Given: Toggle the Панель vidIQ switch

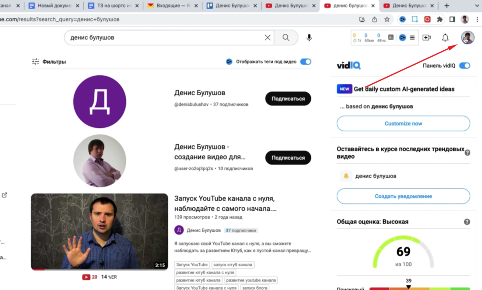Looking at the screenshot, I should click(x=465, y=65).
